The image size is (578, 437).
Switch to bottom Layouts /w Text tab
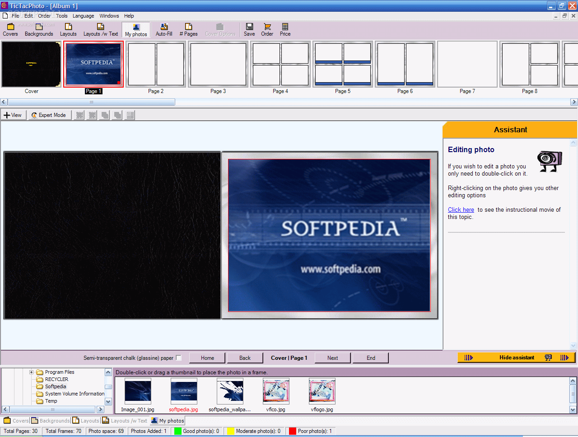point(125,421)
